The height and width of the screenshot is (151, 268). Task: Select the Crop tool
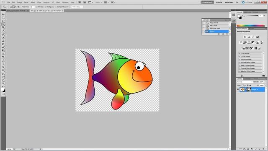pos(3,27)
